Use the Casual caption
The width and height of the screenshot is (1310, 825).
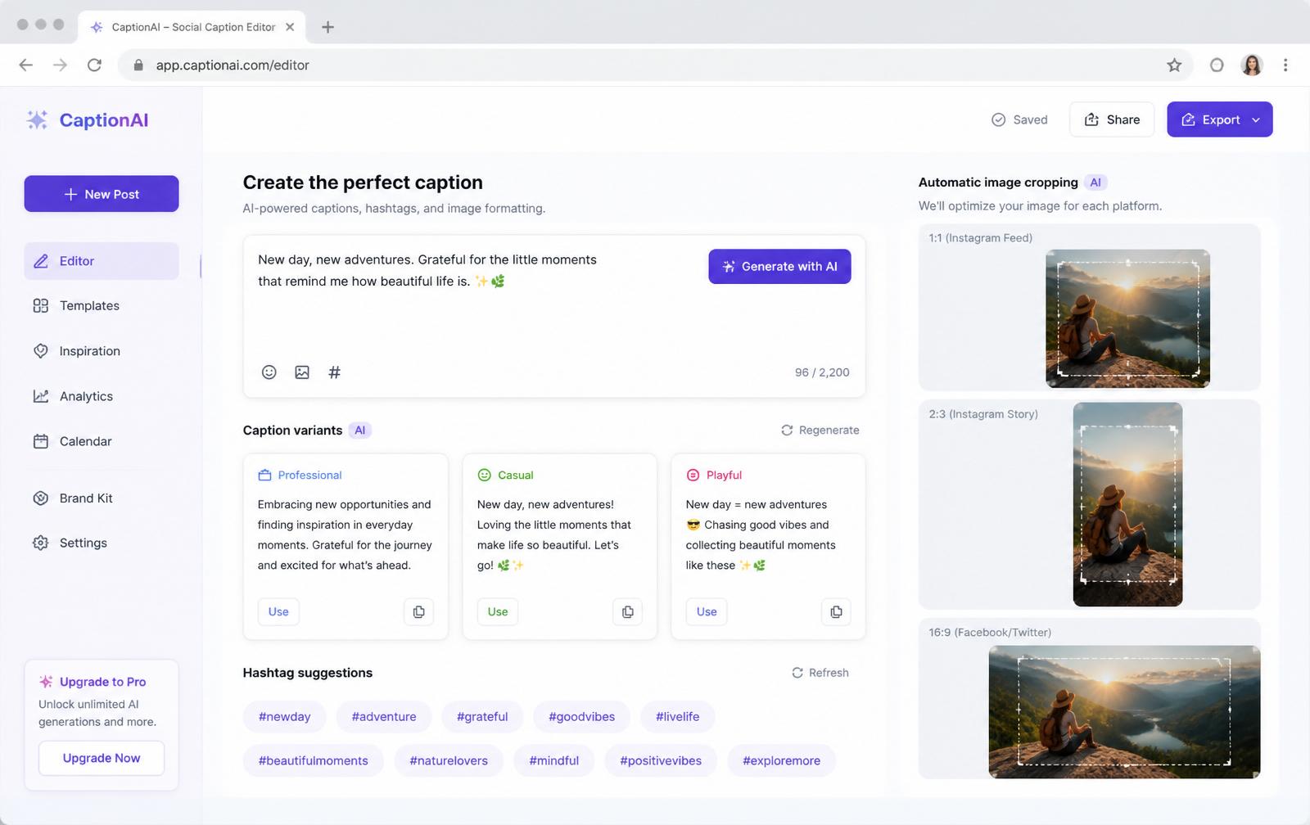click(498, 611)
